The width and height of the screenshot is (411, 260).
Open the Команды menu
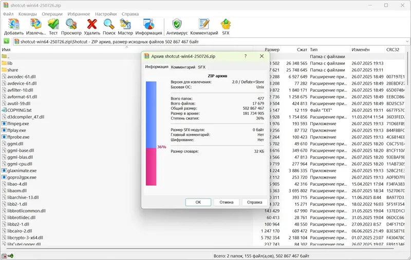click(28, 14)
